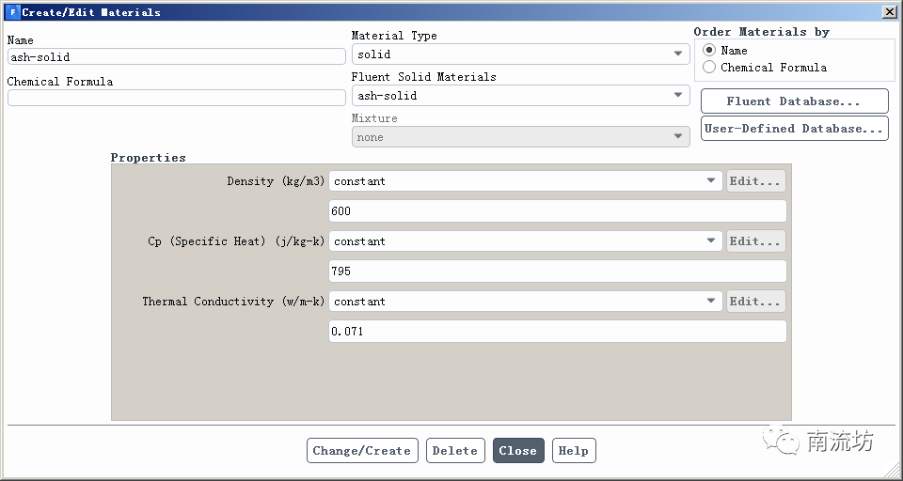Close the Create/Edit Materials window with X
Image resolution: width=903 pixels, height=481 pixels.
(890, 11)
